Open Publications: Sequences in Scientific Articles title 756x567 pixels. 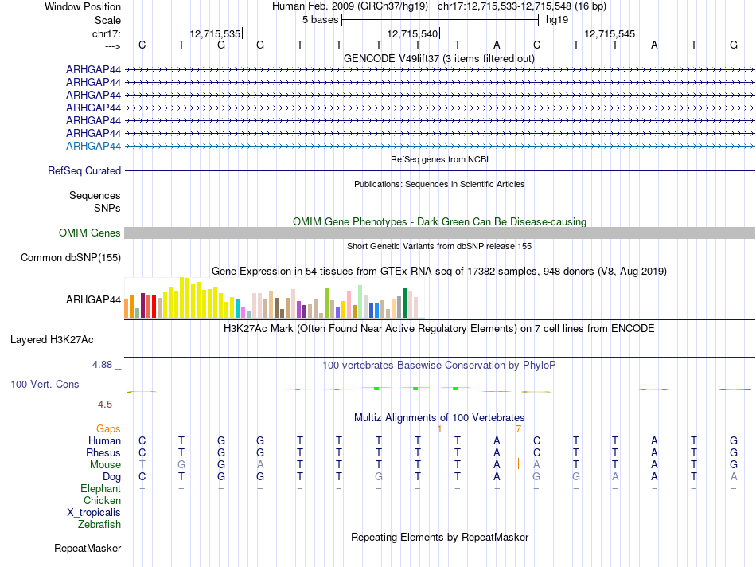[439, 184]
